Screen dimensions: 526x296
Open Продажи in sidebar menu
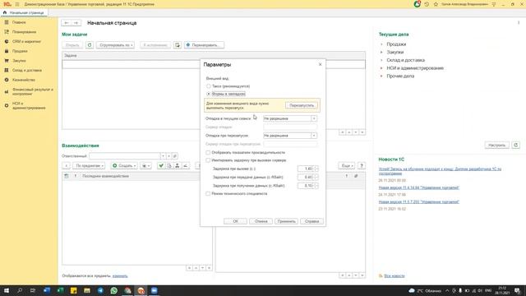(20, 51)
